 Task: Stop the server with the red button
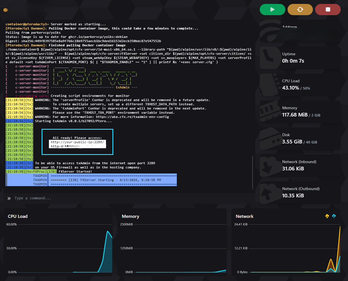click(328, 10)
